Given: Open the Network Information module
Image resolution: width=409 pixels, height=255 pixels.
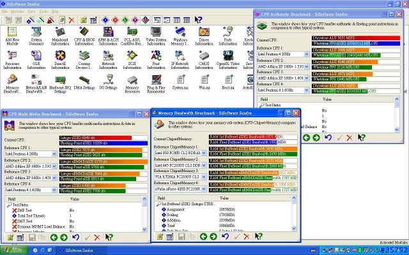Looking at the screenshot, I should tap(108, 60).
